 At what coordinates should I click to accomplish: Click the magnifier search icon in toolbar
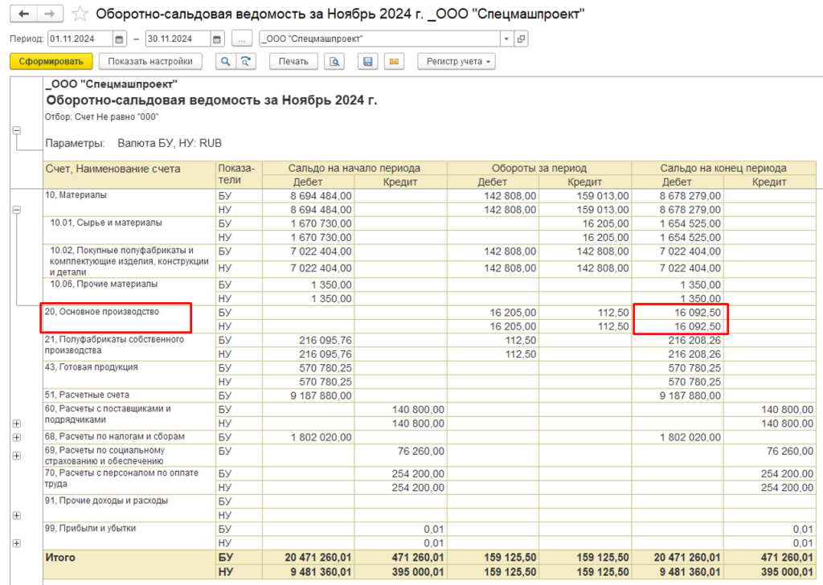coord(225,61)
